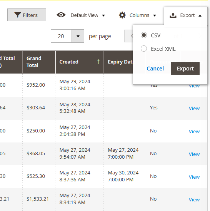View the $250.00 quote row
The width and height of the screenshot is (210, 211).
click(194, 131)
